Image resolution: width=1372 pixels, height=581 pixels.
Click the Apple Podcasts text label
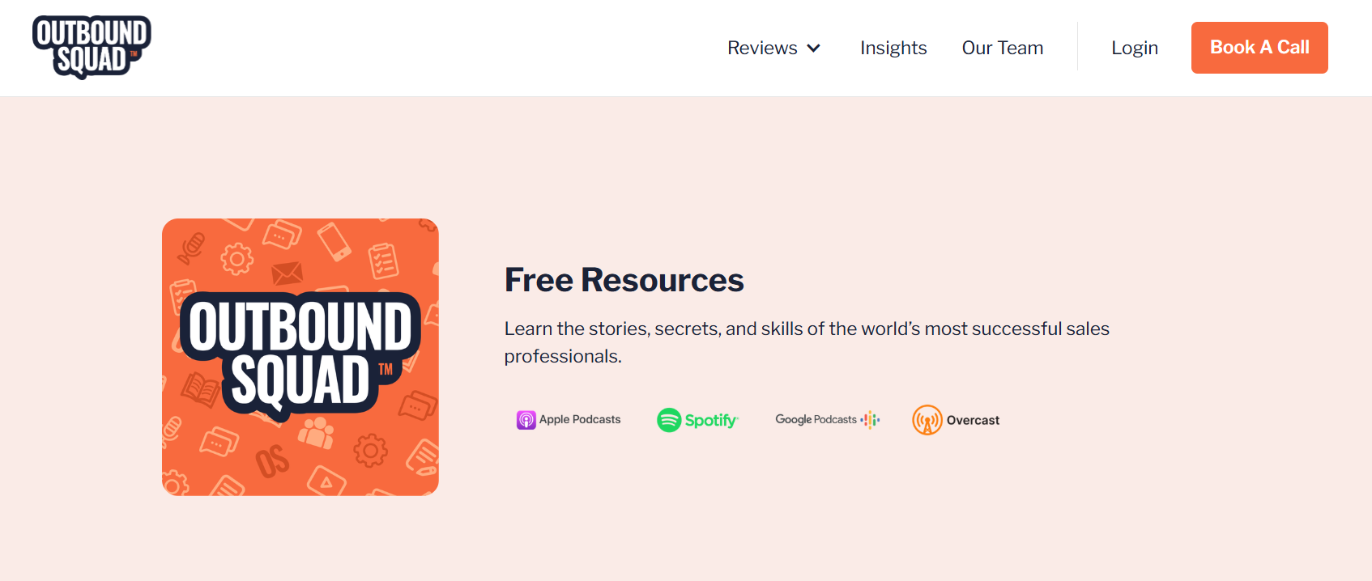tap(580, 419)
